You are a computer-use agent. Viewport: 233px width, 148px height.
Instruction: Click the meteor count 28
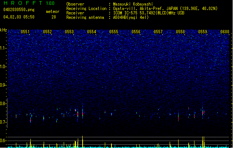tap(54, 17)
